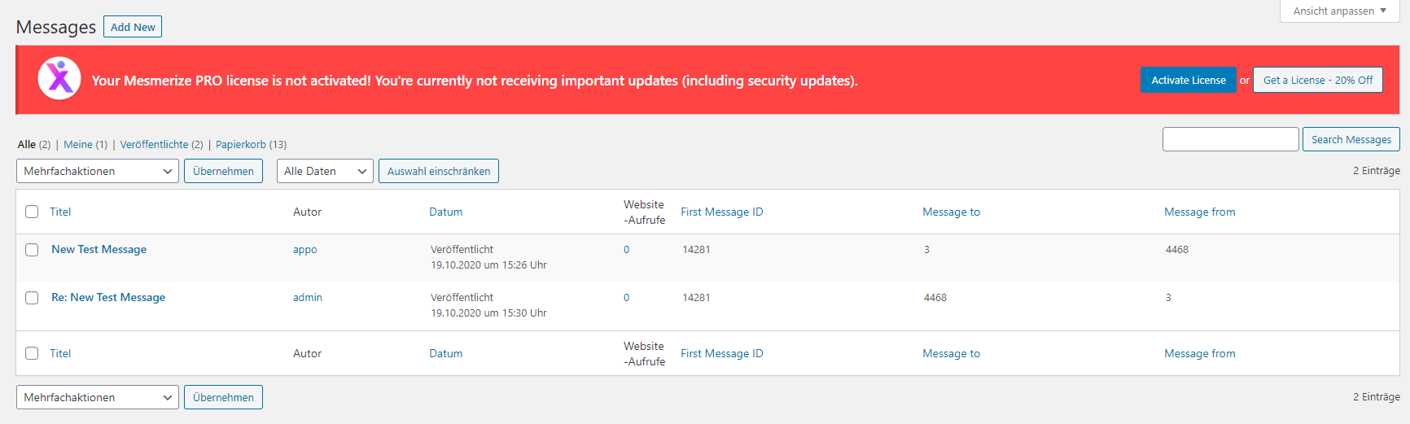Click author link admin

tap(308, 297)
